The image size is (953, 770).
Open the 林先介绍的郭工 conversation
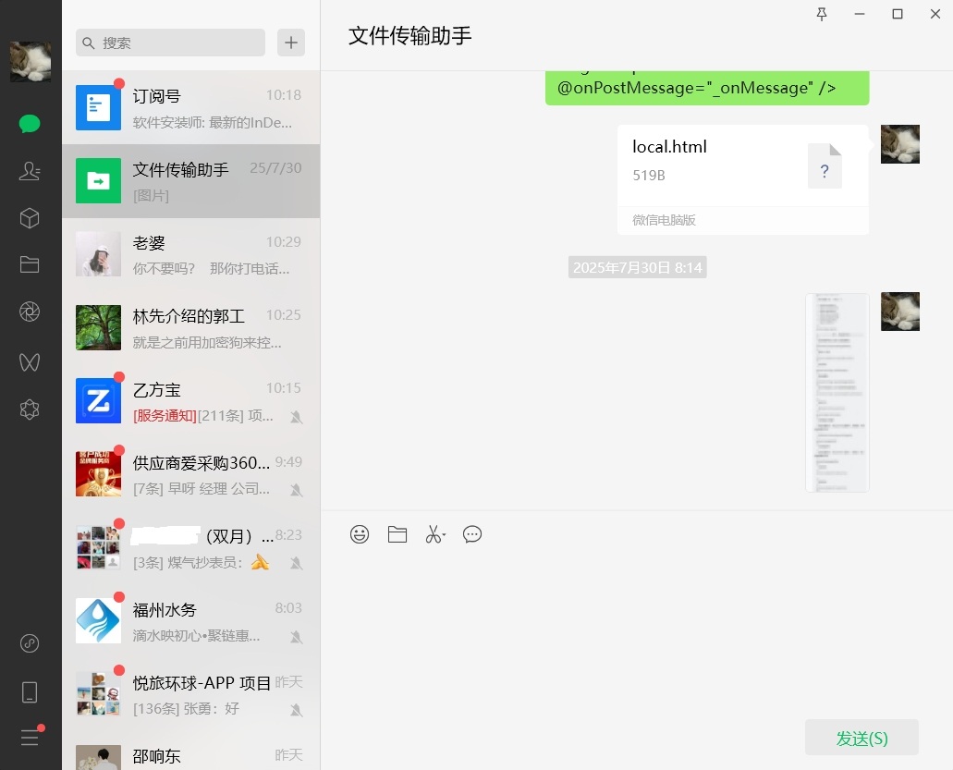[x=190, y=327]
